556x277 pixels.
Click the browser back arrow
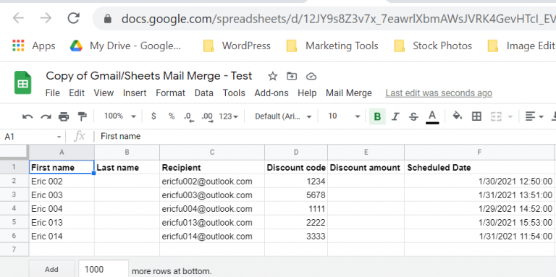(18, 18)
